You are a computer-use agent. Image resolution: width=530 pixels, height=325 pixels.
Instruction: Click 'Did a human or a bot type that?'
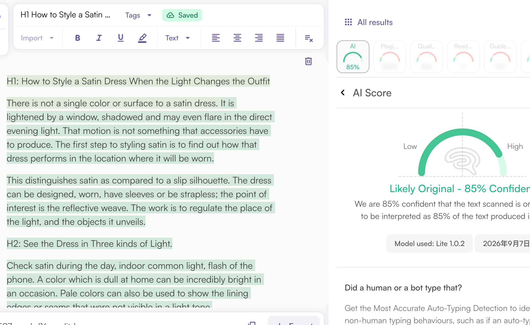(403, 288)
